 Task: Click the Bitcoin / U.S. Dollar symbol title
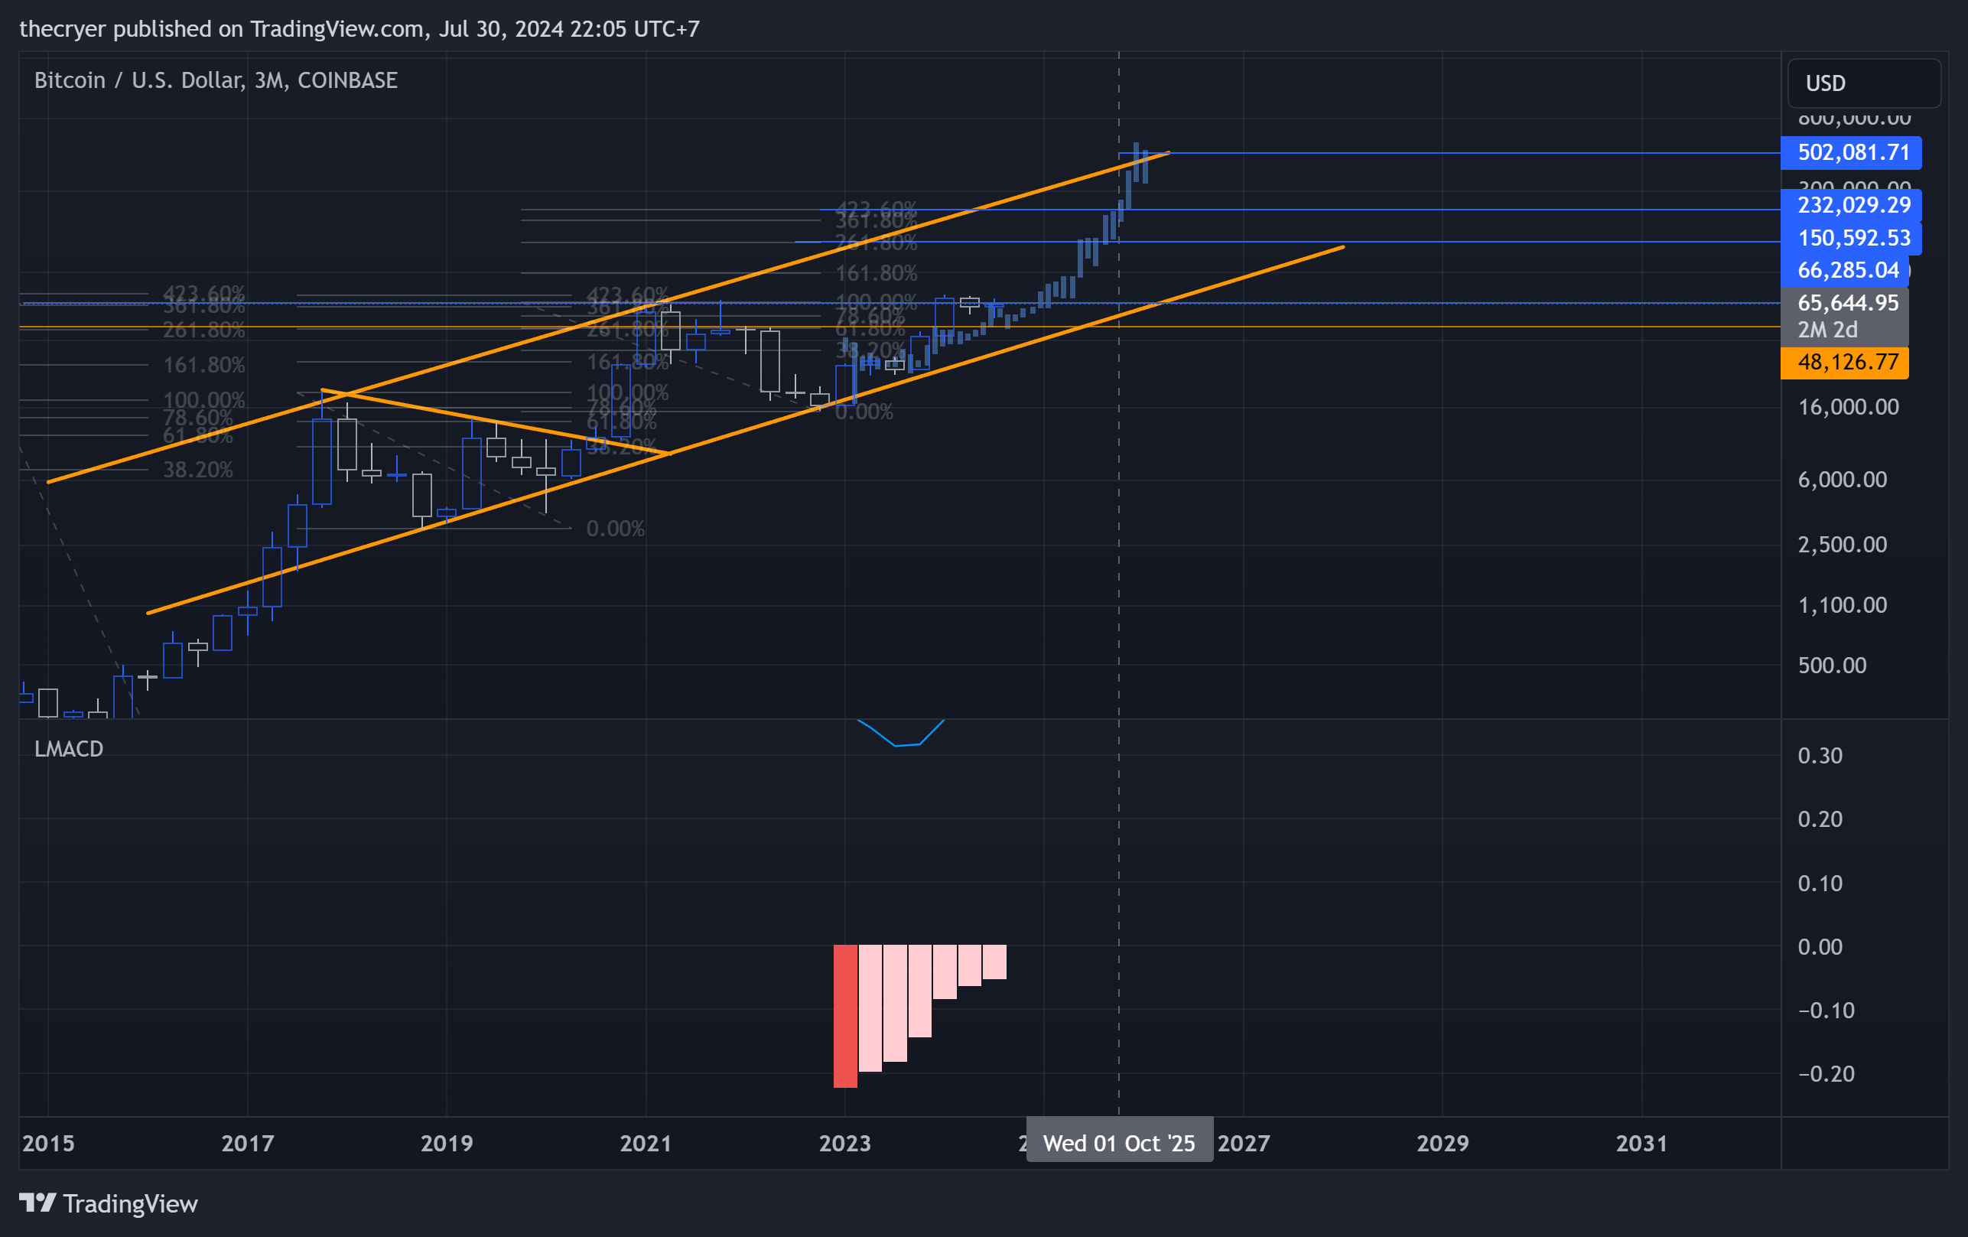tap(216, 80)
